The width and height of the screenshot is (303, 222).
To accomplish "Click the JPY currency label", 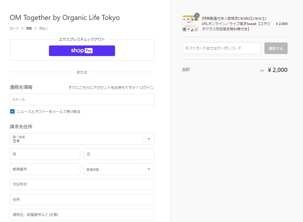I will 262,71.
